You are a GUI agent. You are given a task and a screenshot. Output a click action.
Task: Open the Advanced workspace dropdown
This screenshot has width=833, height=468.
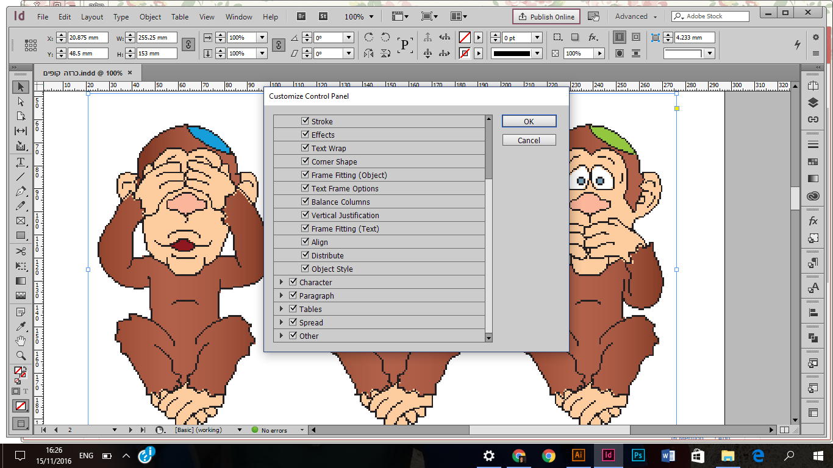[x=636, y=16]
